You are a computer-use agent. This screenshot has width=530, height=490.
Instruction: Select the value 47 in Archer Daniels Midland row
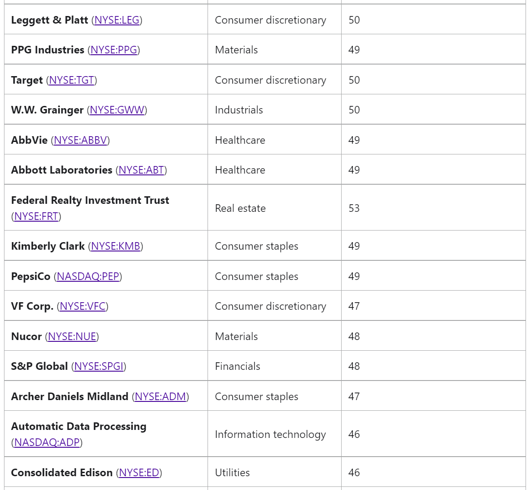354,397
